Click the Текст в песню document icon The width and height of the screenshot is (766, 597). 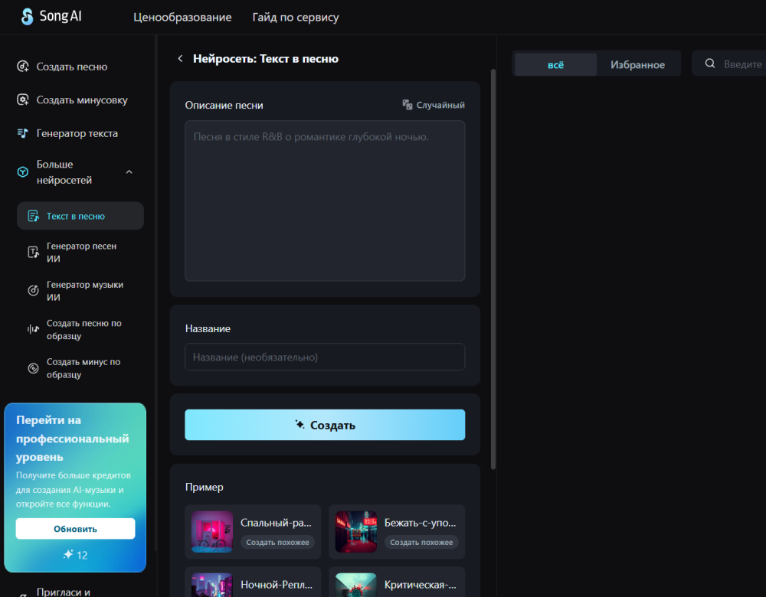tap(33, 216)
